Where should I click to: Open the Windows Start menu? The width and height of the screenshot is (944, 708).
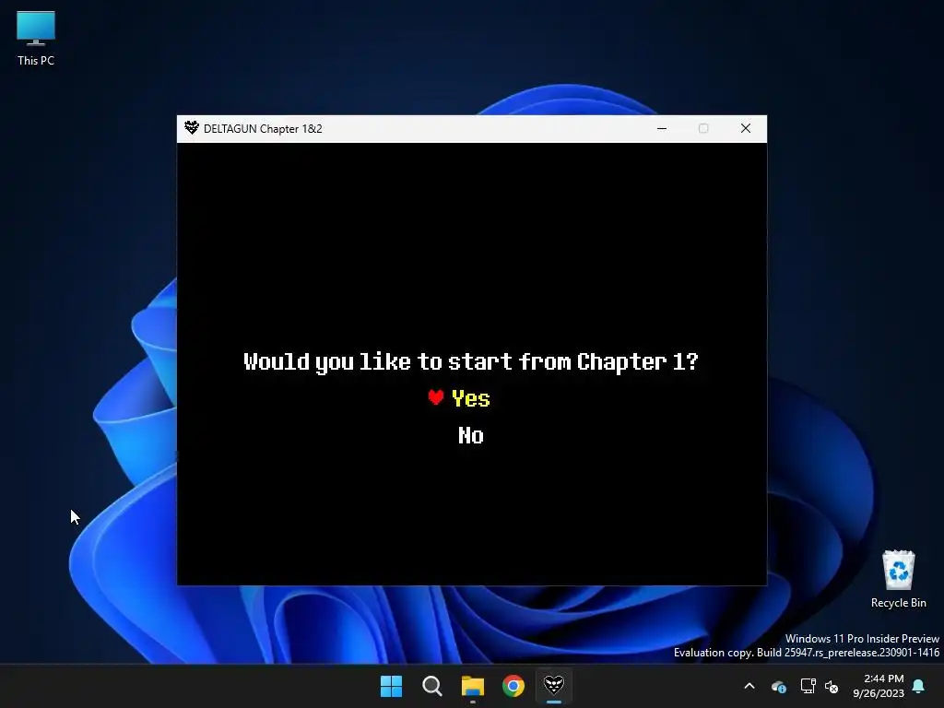pyautogui.click(x=391, y=686)
